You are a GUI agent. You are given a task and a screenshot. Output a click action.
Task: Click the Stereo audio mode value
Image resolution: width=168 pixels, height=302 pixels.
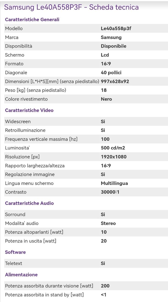click(x=108, y=223)
